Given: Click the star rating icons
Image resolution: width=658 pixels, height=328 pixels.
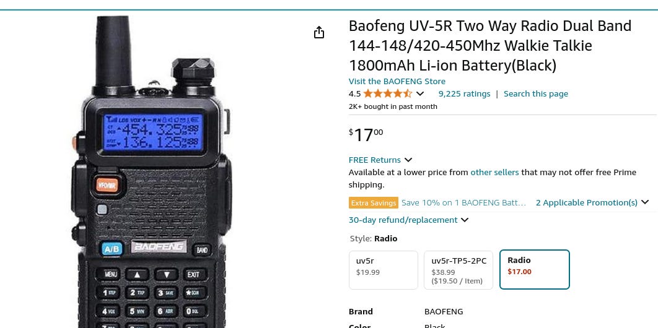Looking at the screenshot, I should (387, 94).
